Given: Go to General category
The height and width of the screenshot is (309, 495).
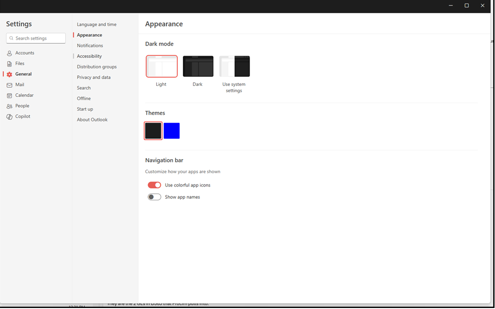Looking at the screenshot, I should (x=23, y=74).
